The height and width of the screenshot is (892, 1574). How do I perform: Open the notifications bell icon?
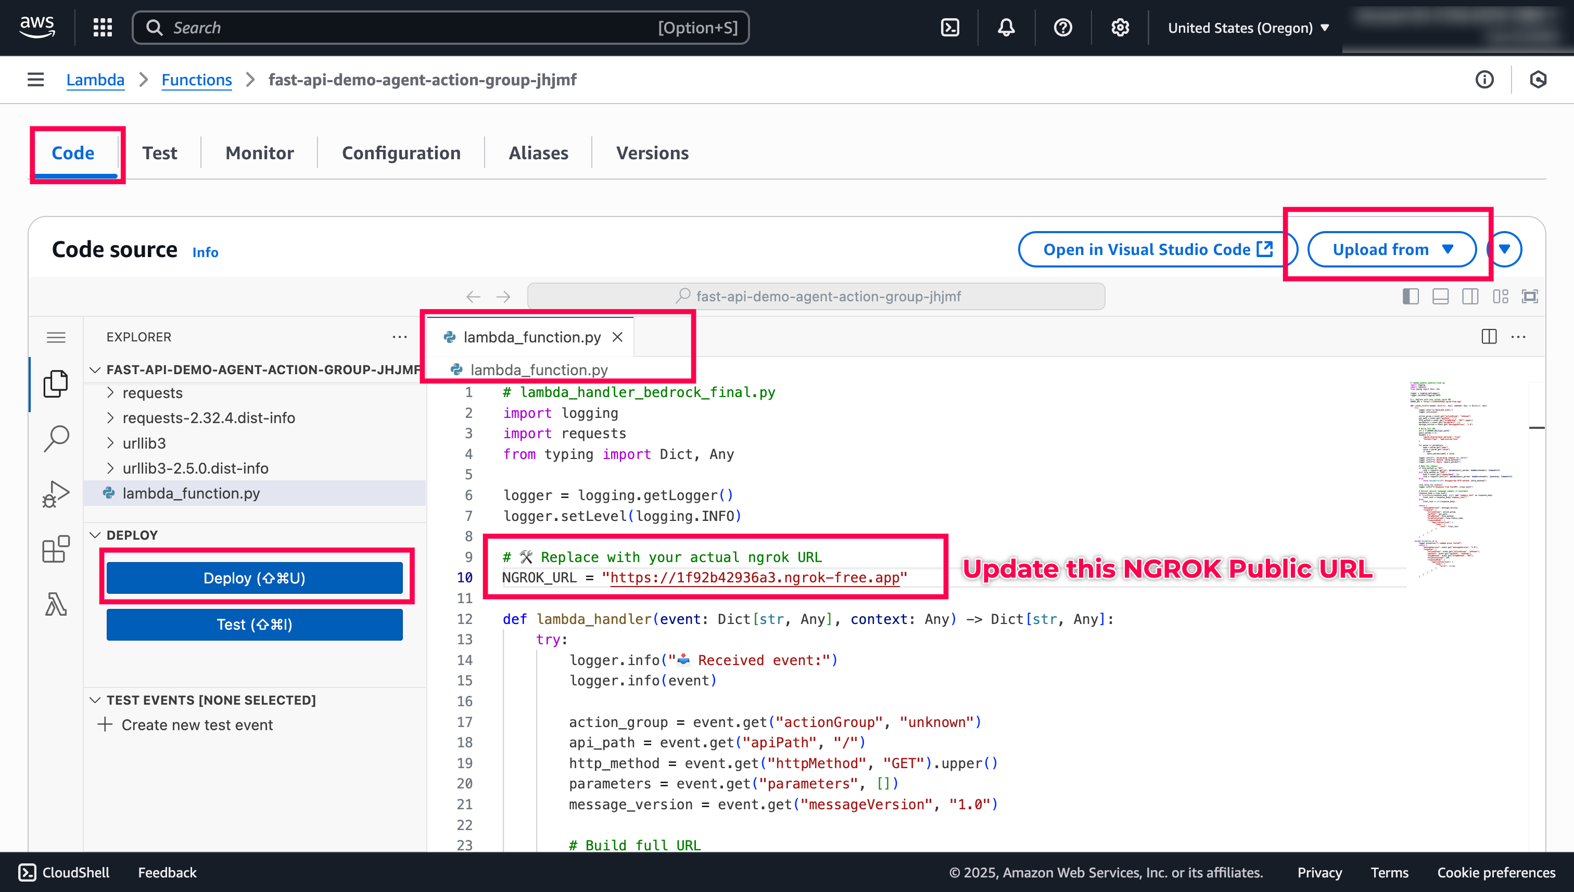pyautogui.click(x=1006, y=28)
